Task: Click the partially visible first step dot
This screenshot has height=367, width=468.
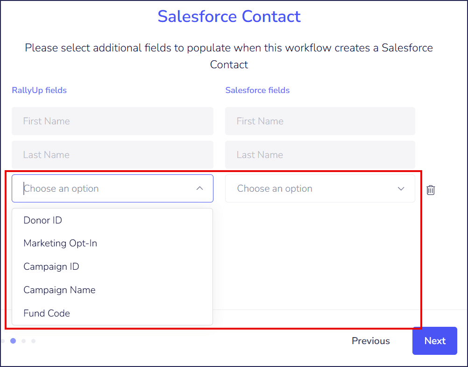Action: click(x=3, y=341)
